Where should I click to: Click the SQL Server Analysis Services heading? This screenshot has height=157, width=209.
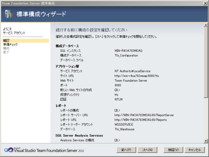tap(79, 136)
